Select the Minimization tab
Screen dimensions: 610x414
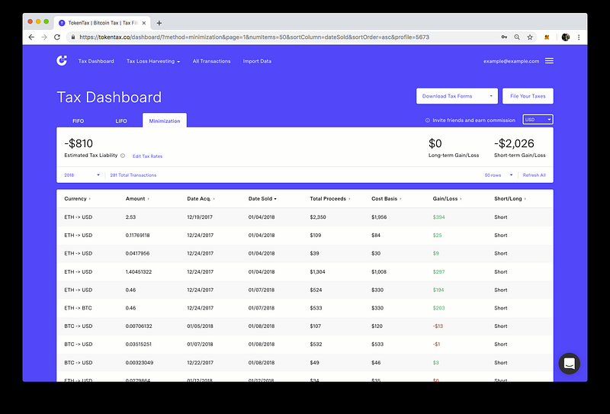tap(165, 120)
